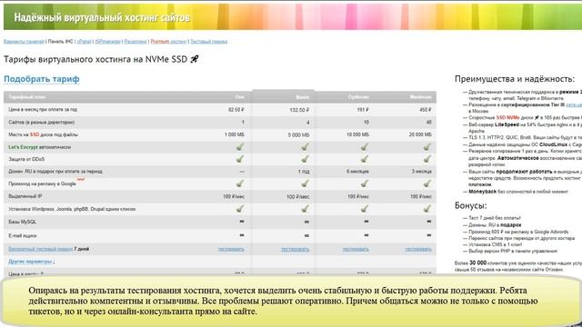Click DDoS protection checkmark in 191 ₽ column
The image size is (582, 327).
[365, 159]
